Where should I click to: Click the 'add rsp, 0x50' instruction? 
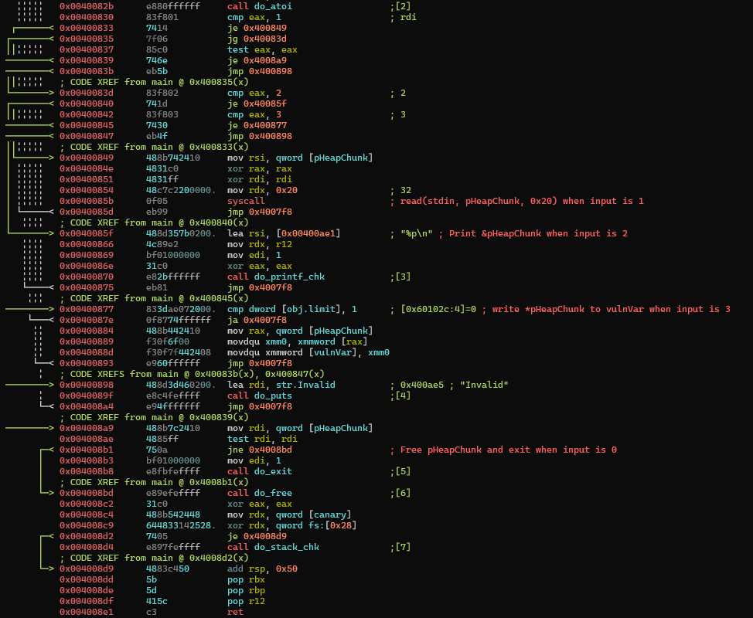[262, 569]
